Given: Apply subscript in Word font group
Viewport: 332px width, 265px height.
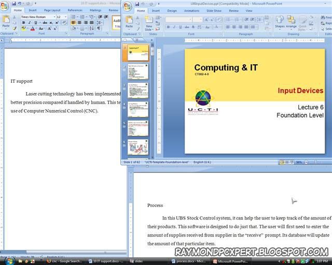Looking at the screenshot, I should click(x=51, y=23).
